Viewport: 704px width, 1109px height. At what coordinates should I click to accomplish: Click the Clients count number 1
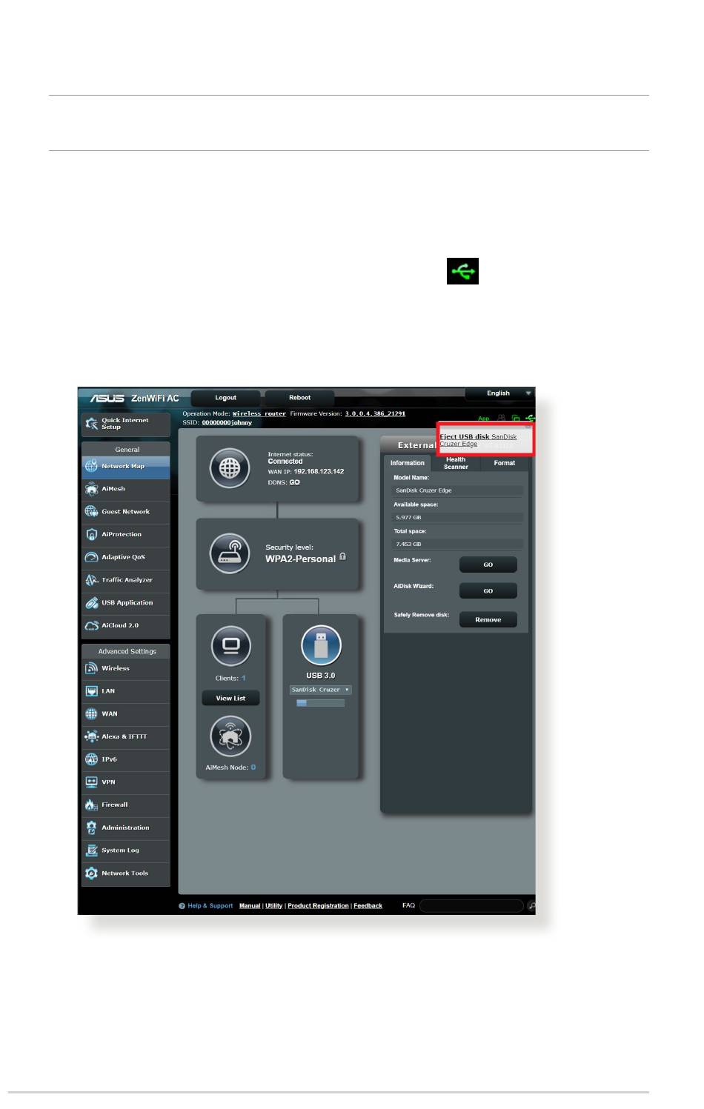[x=243, y=678]
